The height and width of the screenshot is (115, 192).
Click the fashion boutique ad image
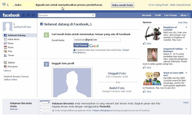point(152,55)
